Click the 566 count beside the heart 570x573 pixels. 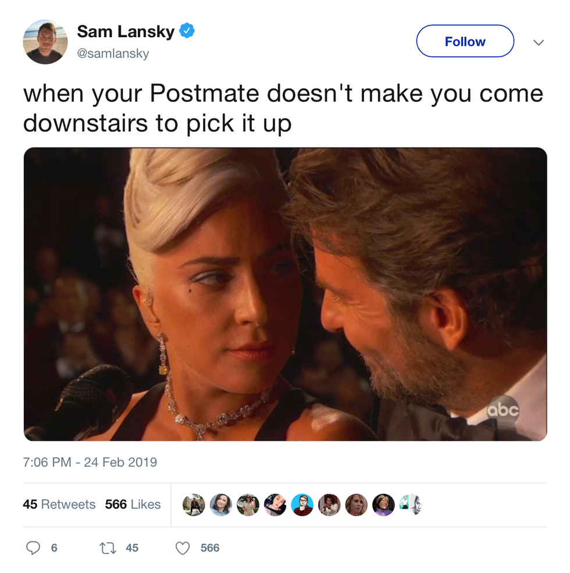pos(210,548)
